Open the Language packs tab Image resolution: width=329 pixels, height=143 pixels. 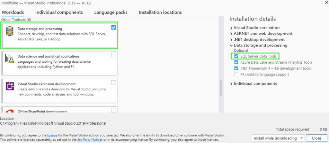pos(111,12)
